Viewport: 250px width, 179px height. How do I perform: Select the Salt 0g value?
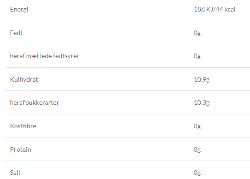197,173
